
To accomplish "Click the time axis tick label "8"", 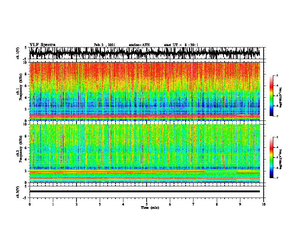I will [x=217, y=204].
